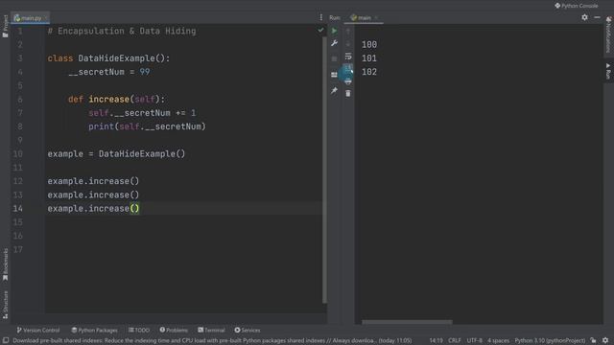Click the Print icon in Run toolbar

347,80
